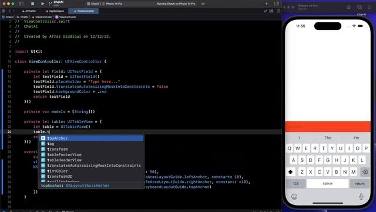This screenshot has width=376, height=212.
Task: Choose topAnchor from autocomplete list
Action: pos(92,138)
